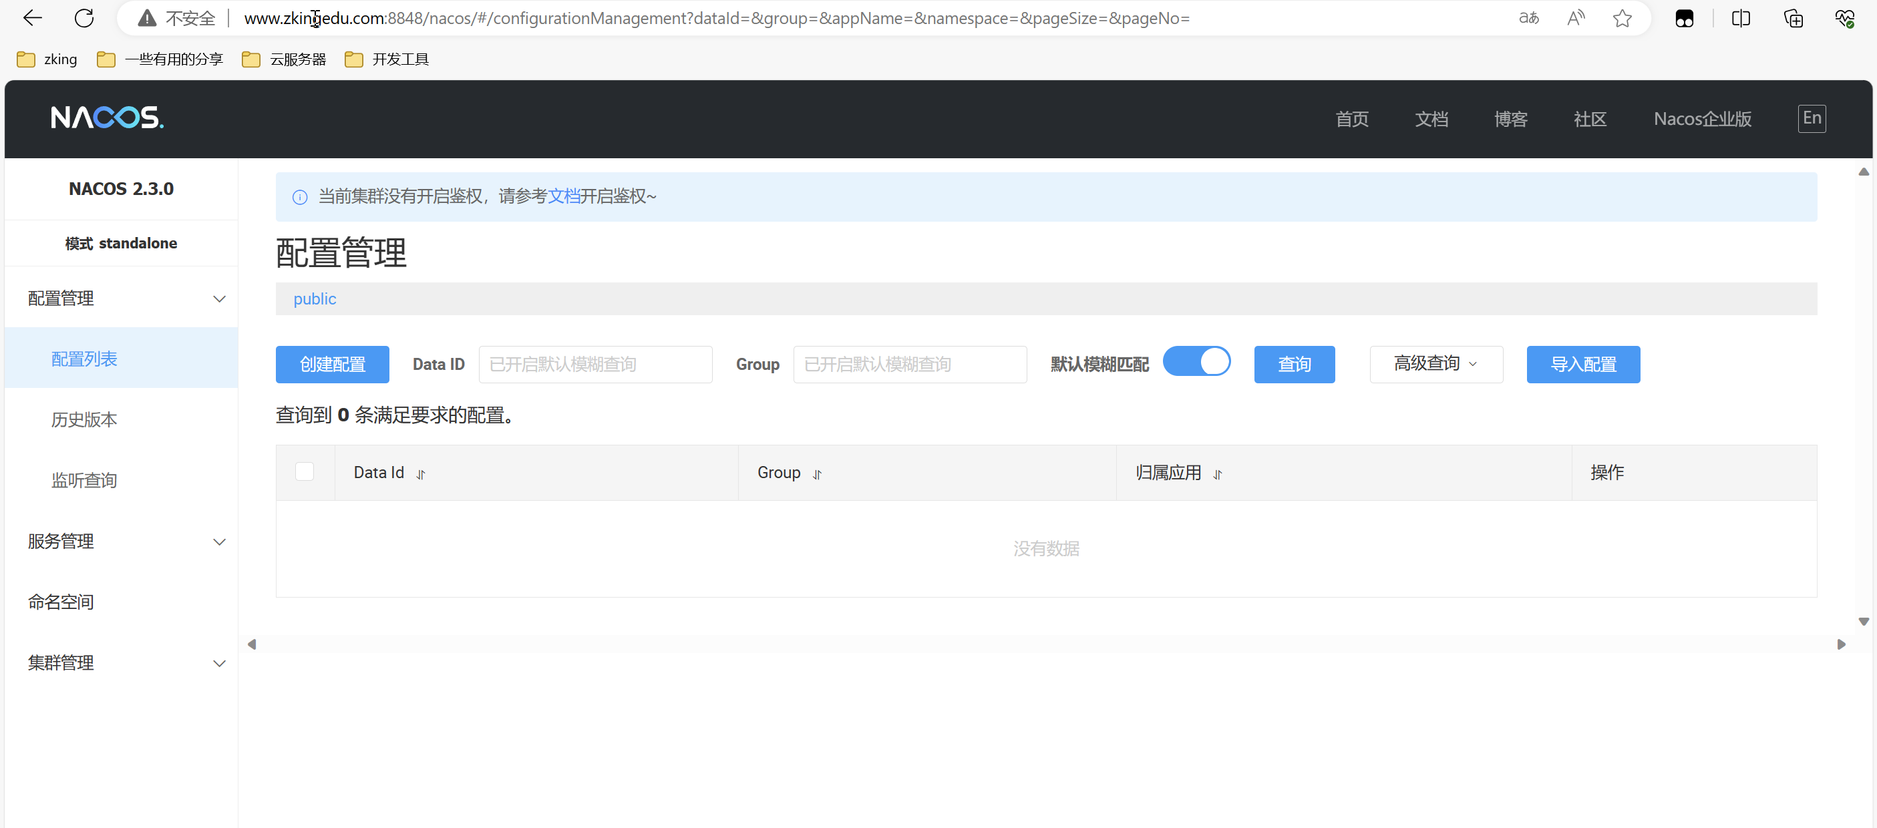
Task: Click the 查询 button
Action: (1294, 363)
